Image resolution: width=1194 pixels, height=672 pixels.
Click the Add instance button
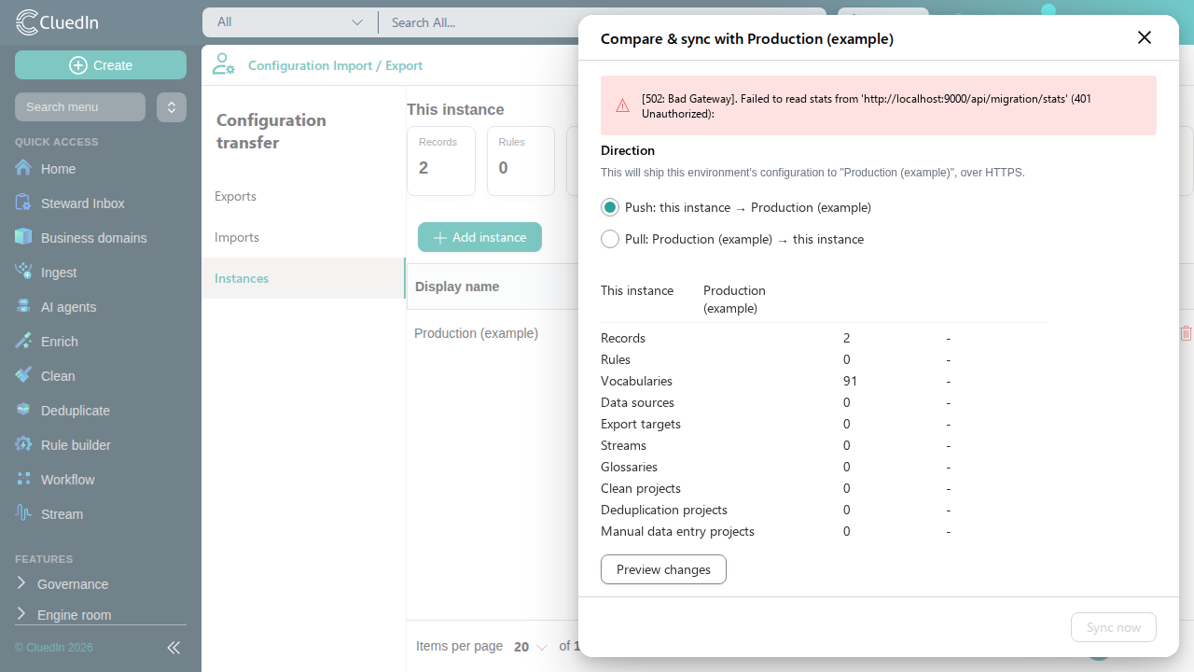click(479, 237)
